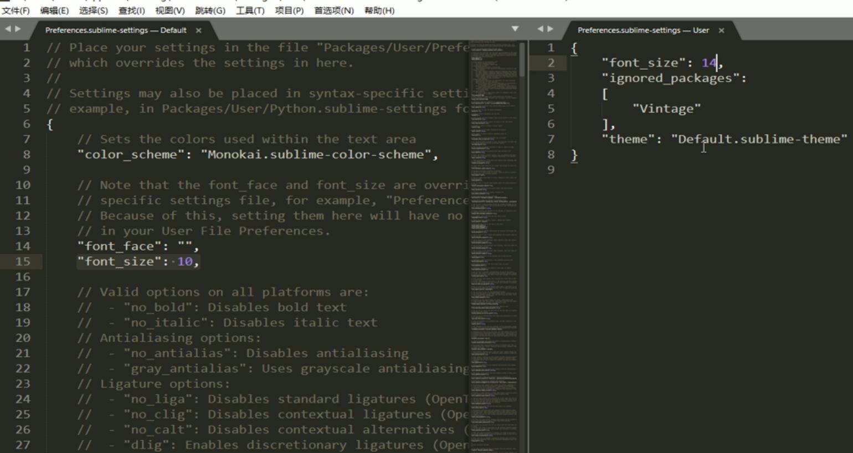Open the 选择(S) menu
853x453 pixels.
pyautogui.click(x=93, y=11)
